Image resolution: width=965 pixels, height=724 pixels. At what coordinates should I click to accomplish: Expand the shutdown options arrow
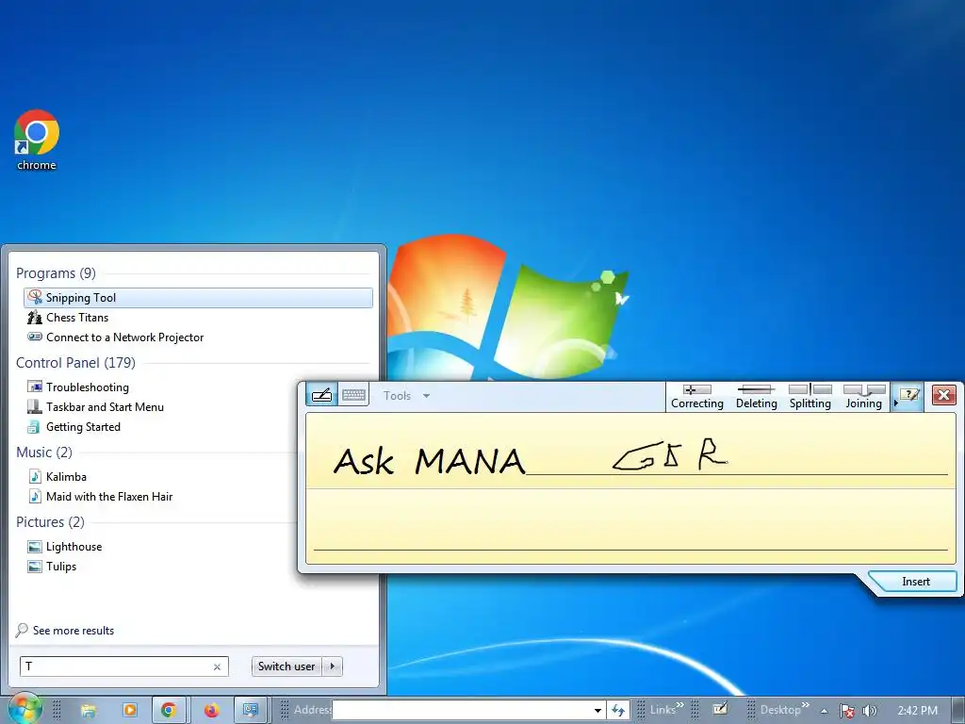(x=333, y=666)
